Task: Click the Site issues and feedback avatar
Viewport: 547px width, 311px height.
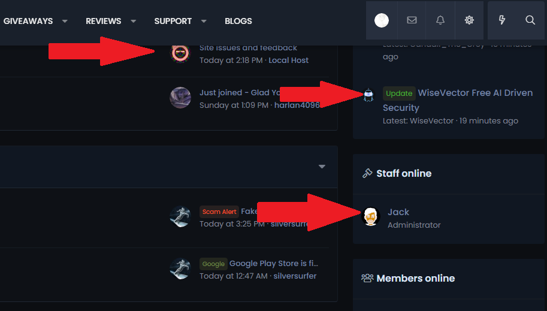Action: pyautogui.click(x=180, y=54)
